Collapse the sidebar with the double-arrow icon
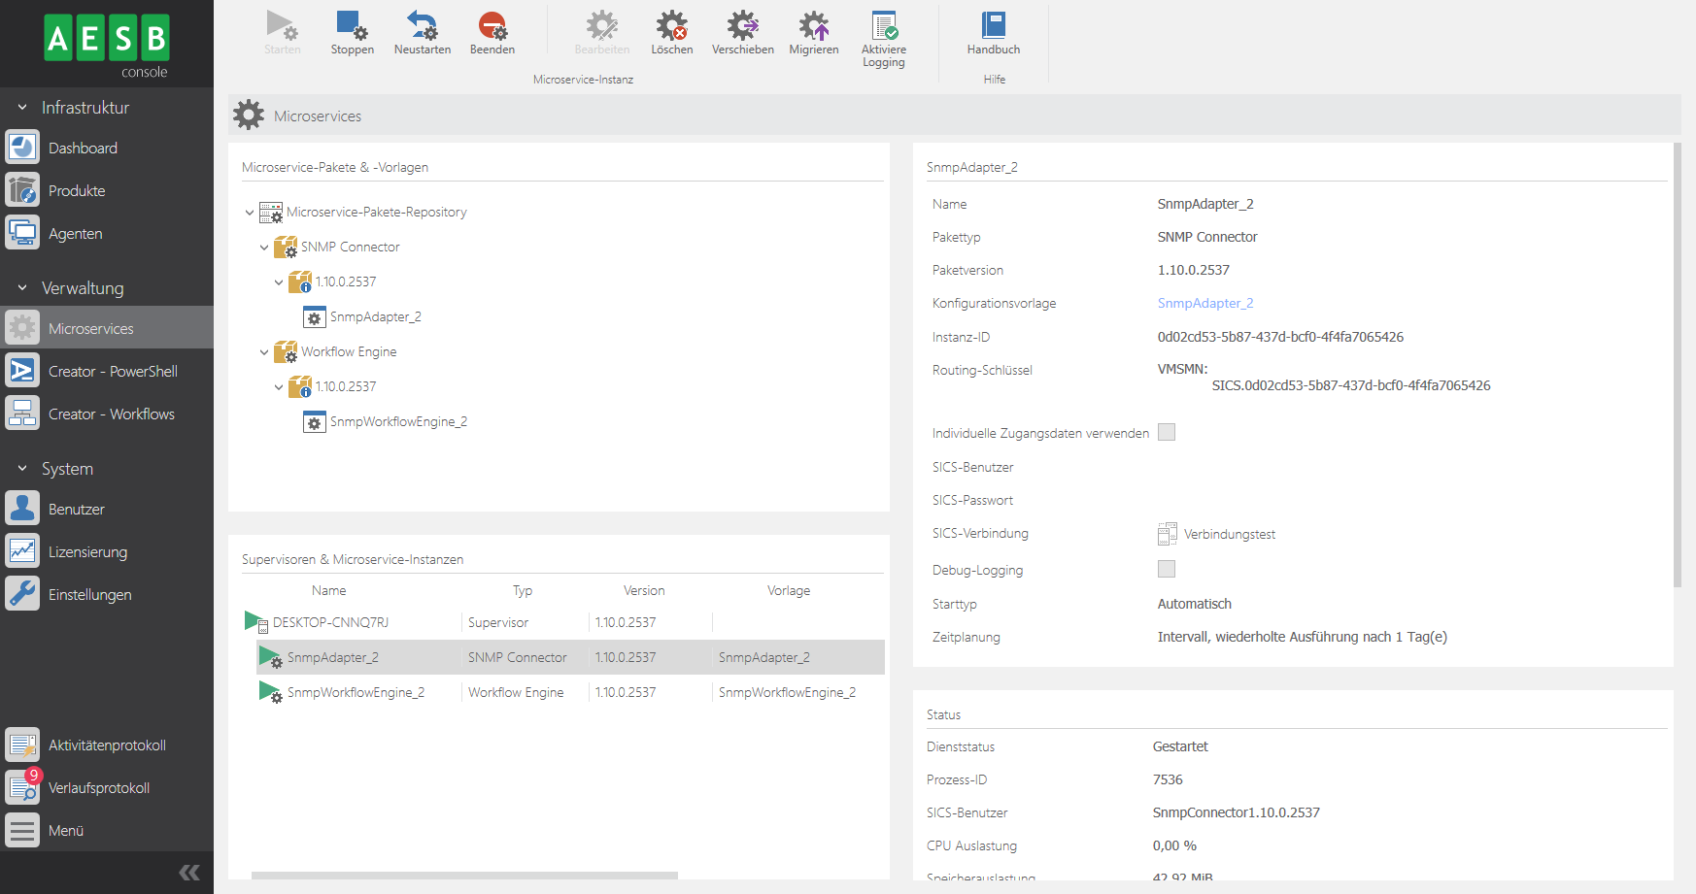The image size is (1696, 894). (x=189, y=872)
